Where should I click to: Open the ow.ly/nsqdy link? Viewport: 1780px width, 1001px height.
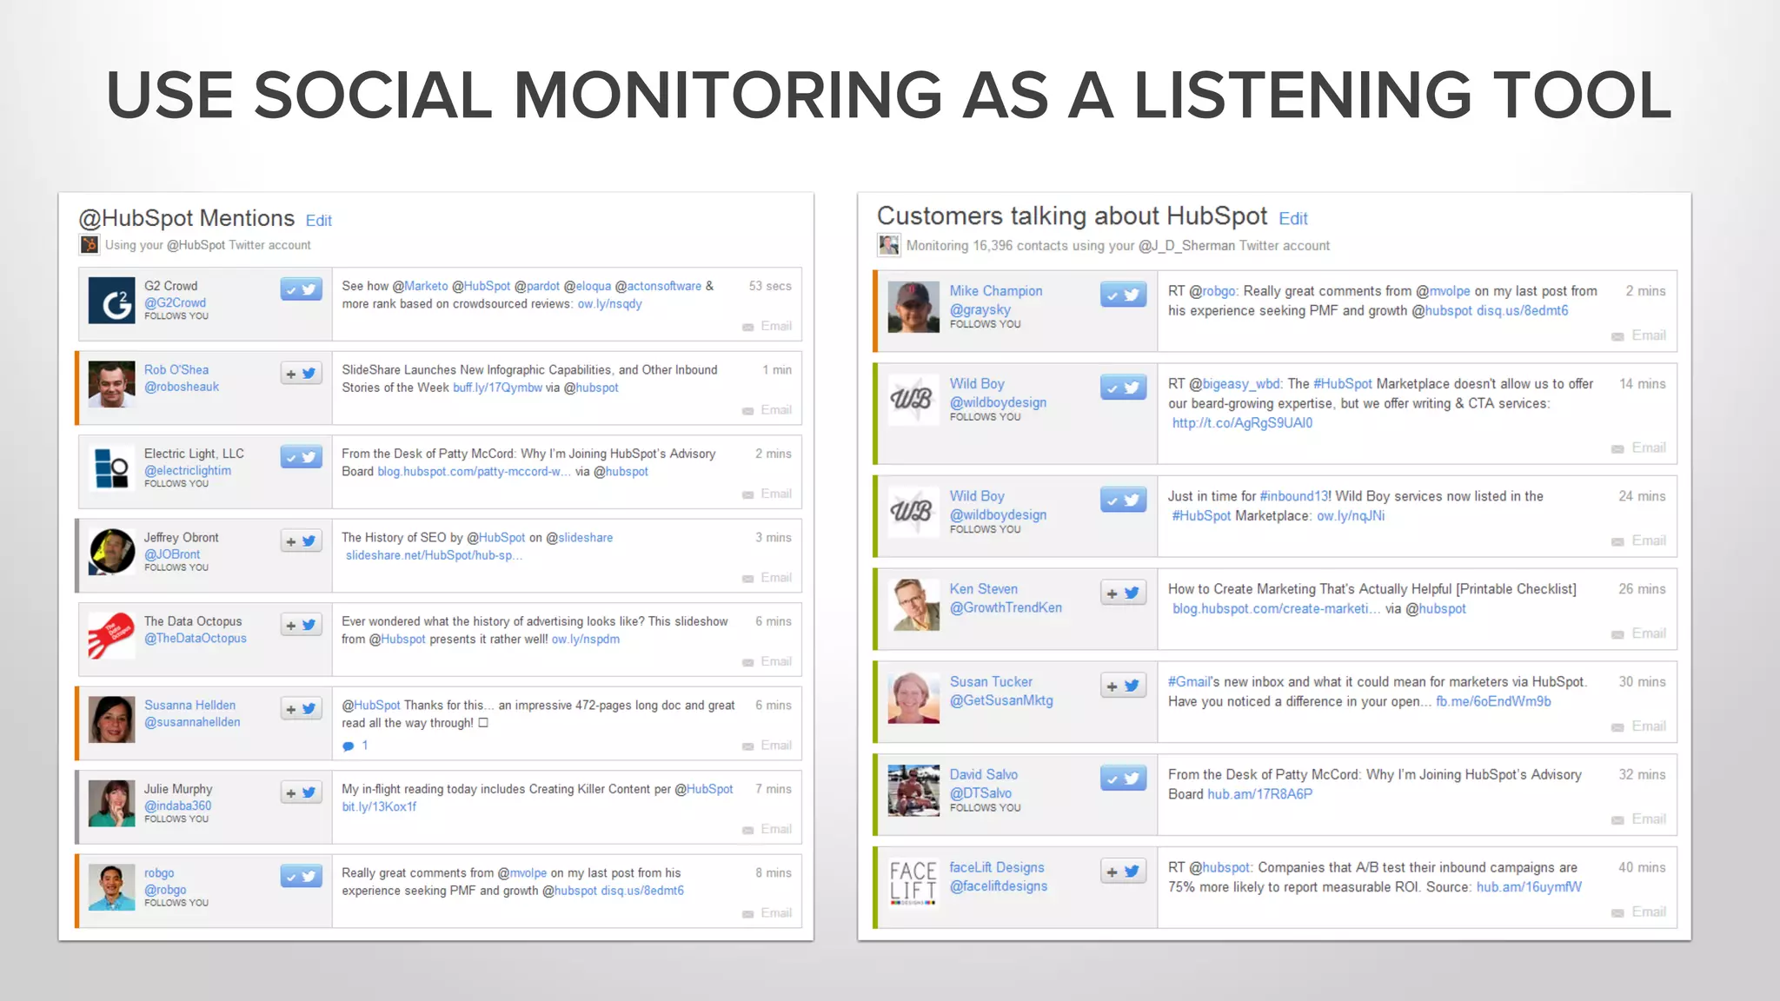click(x=609, y=304)
